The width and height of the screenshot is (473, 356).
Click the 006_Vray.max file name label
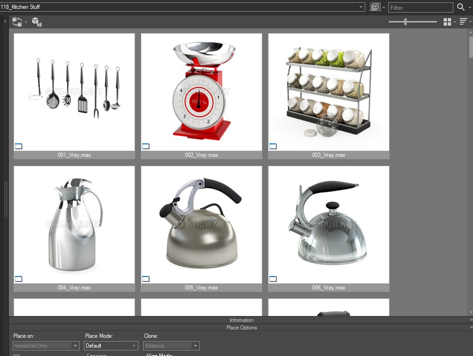point(329,288)
